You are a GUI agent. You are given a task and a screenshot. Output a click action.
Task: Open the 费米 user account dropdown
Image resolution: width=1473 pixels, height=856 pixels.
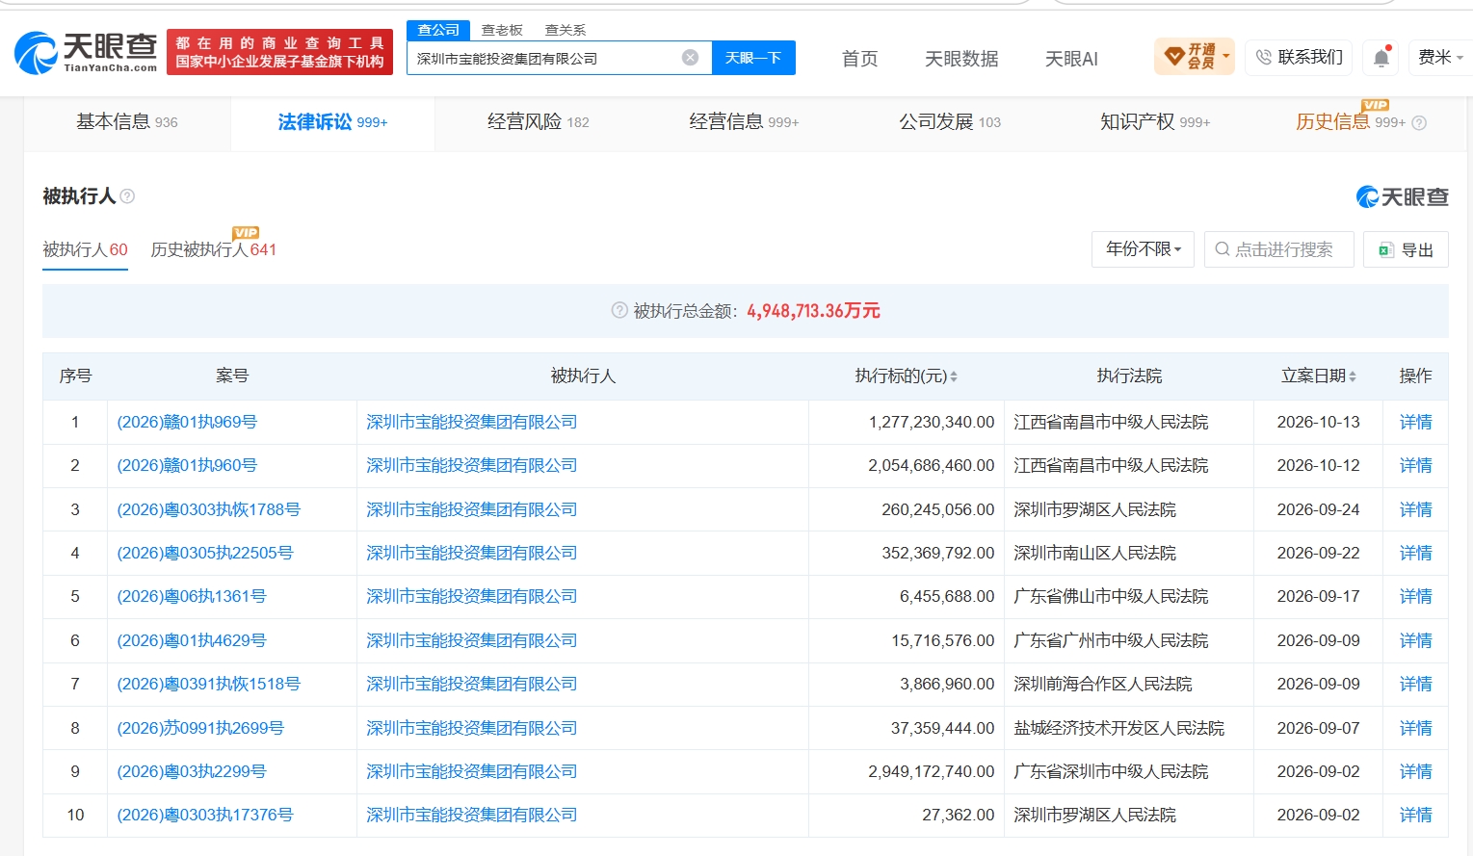pos(1440,58)
